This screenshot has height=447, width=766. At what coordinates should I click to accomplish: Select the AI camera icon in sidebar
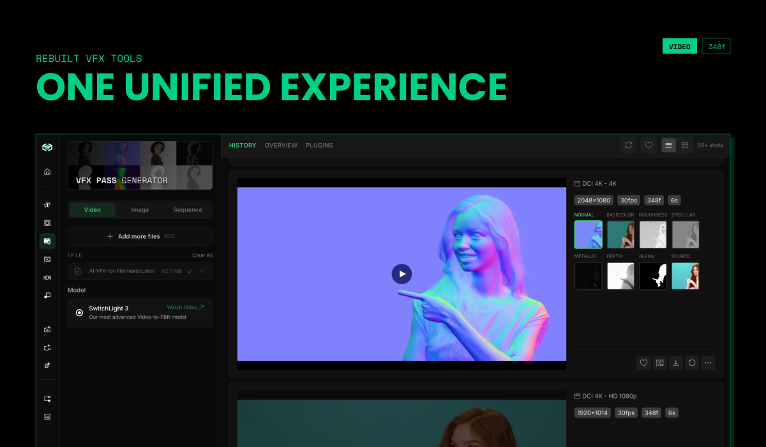click(47, 330)
